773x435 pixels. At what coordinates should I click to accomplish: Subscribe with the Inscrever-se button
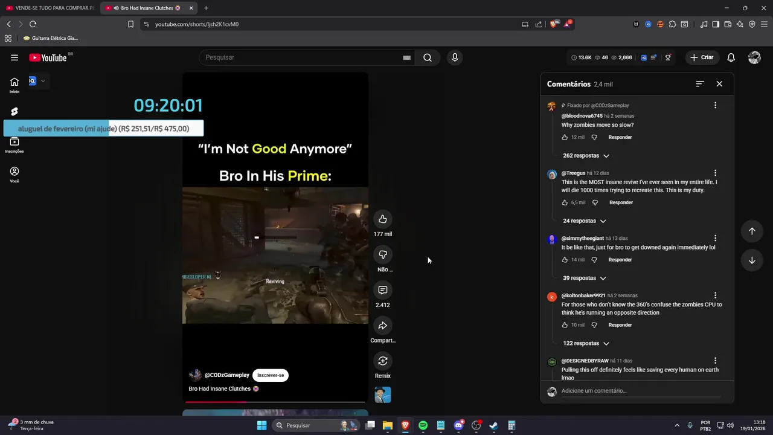pos(271,375)
